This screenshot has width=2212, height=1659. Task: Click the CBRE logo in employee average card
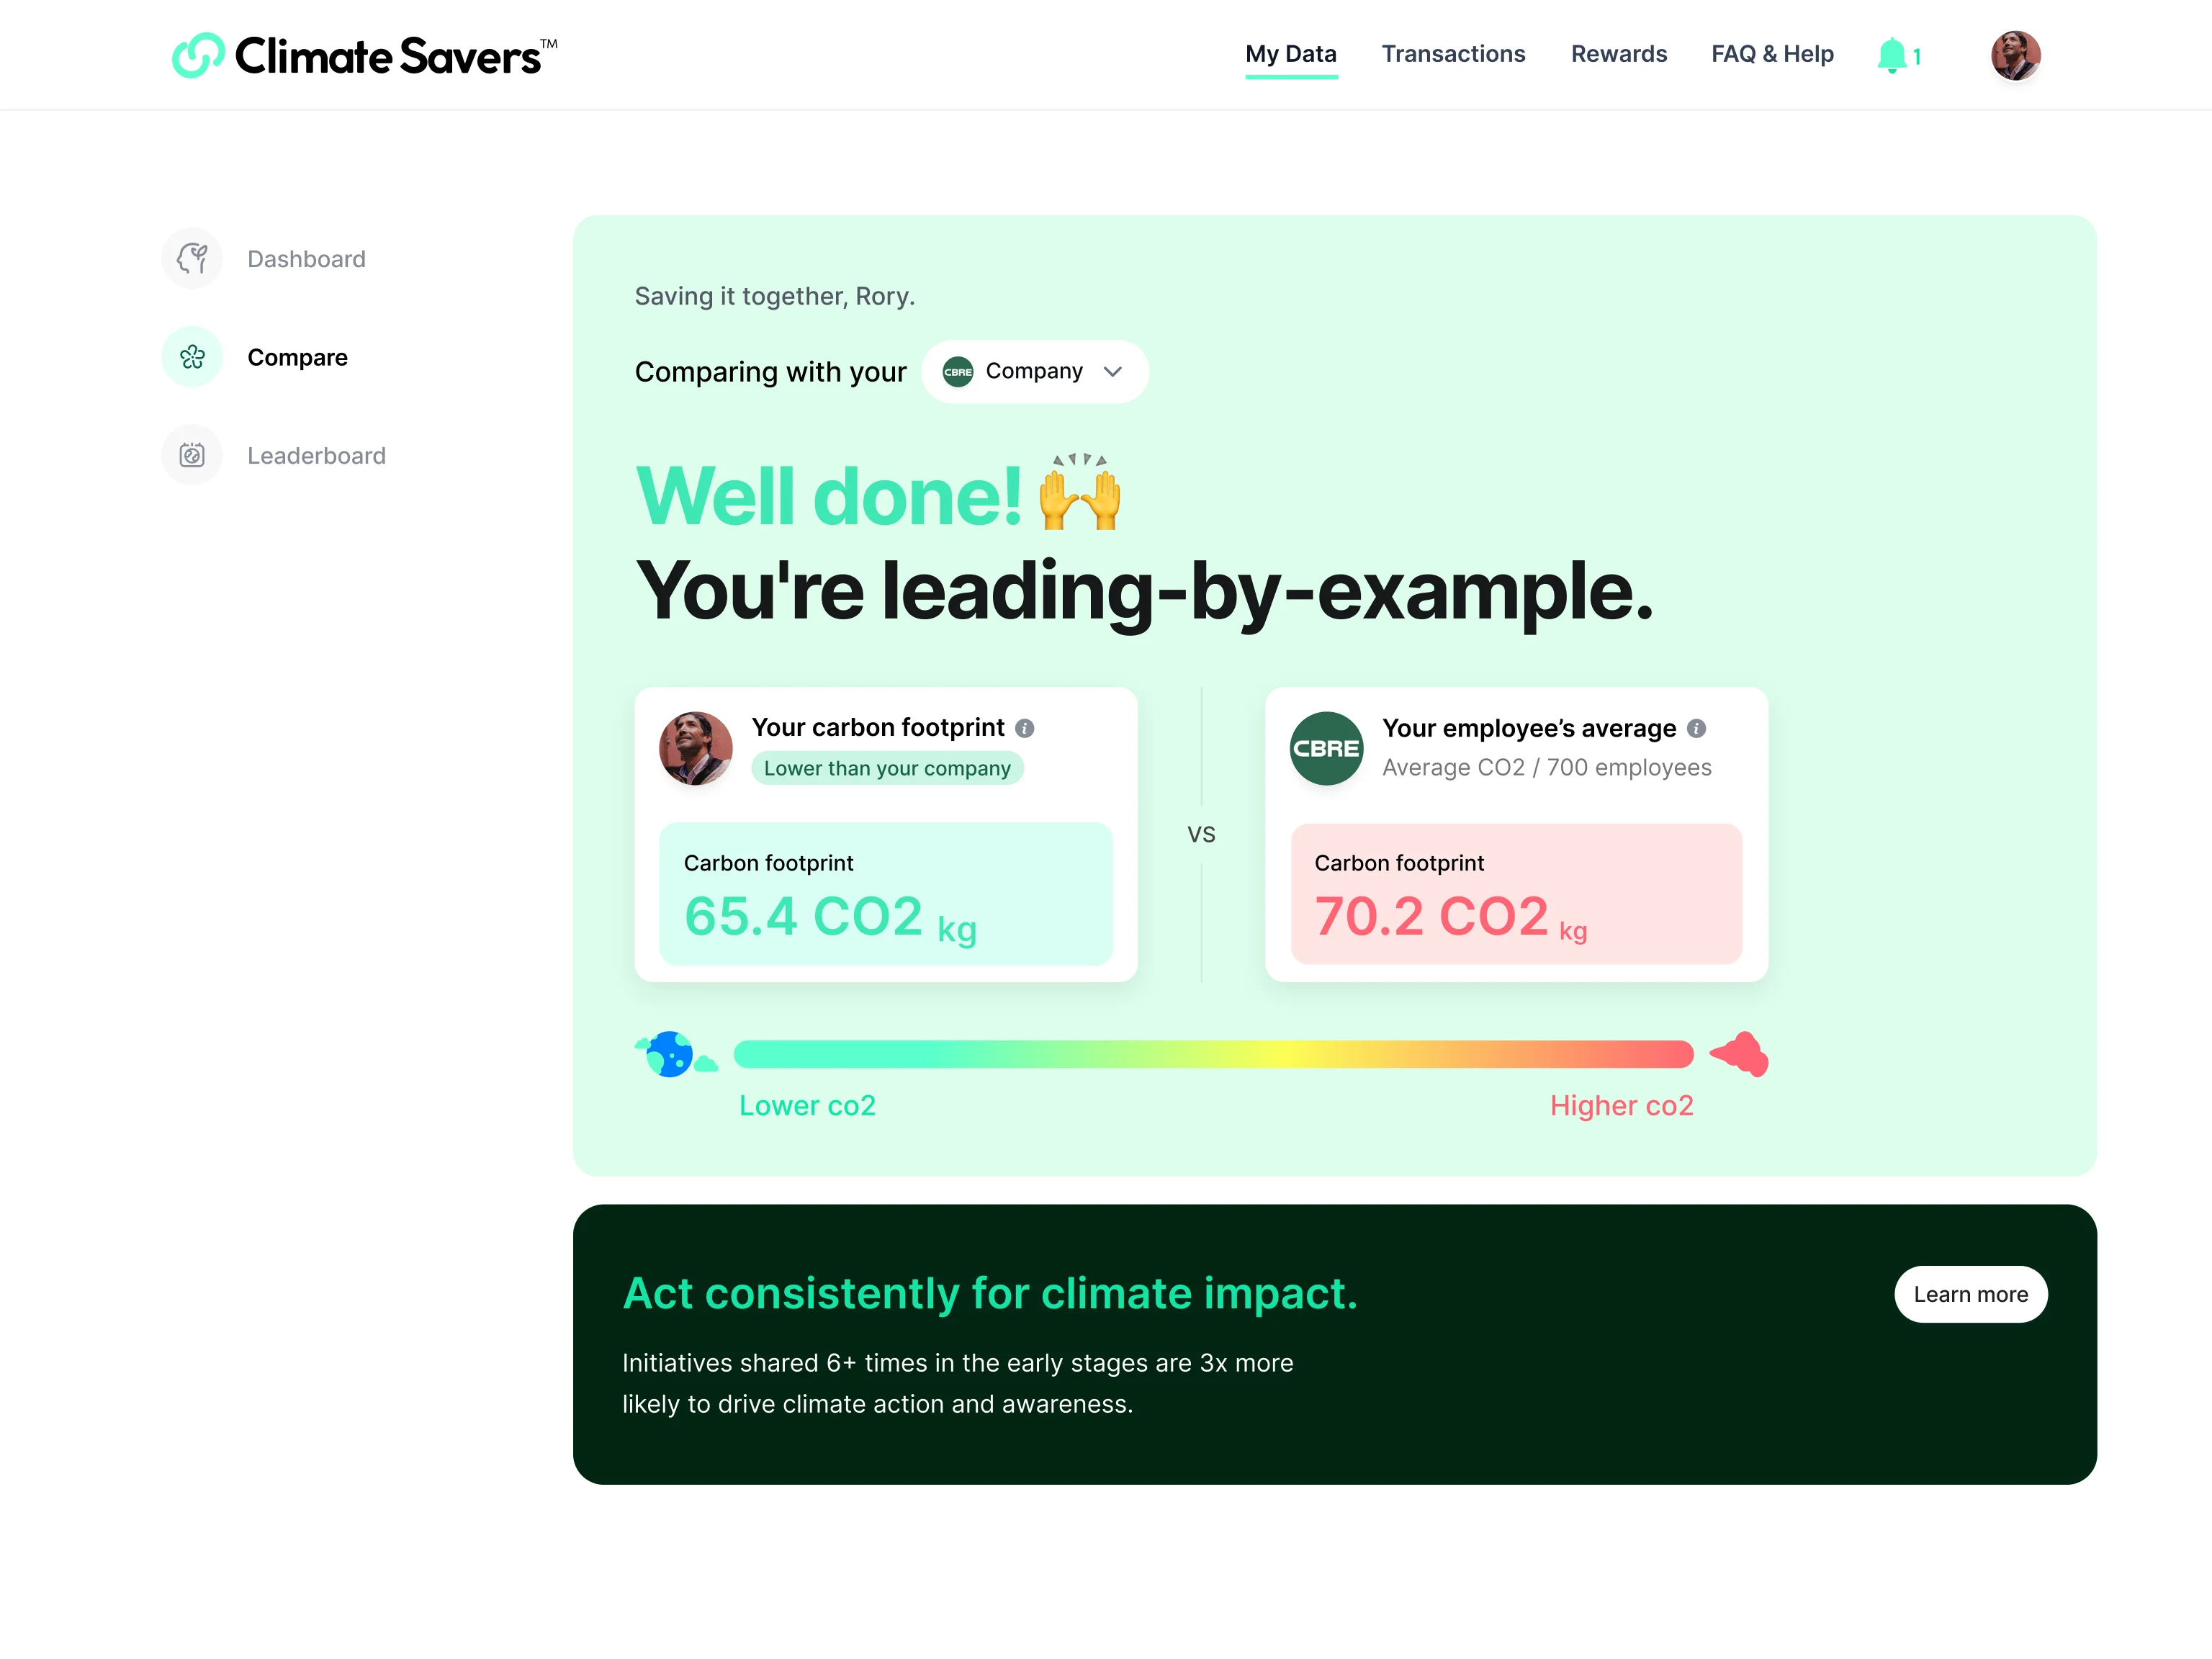(x=1326, y=748)
